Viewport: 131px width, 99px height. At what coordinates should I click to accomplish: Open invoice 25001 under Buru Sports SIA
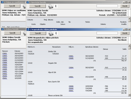[71, 91]
